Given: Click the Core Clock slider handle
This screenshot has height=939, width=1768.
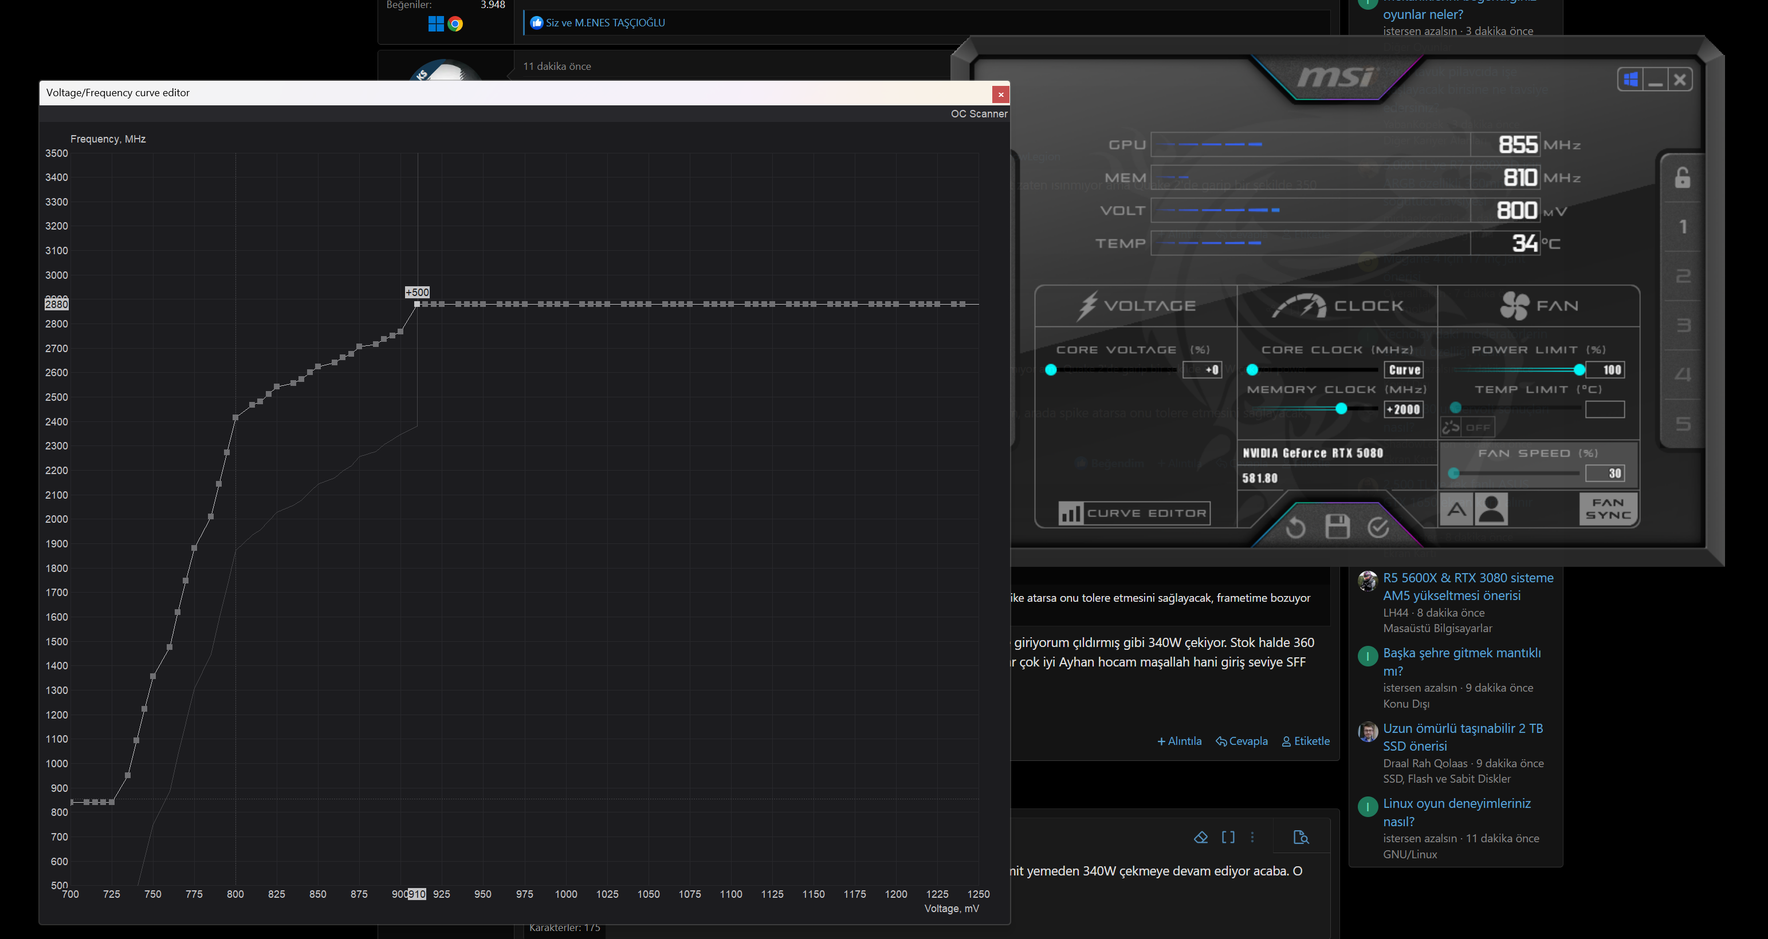Looking at the screenshot, I should (1252, 370).
